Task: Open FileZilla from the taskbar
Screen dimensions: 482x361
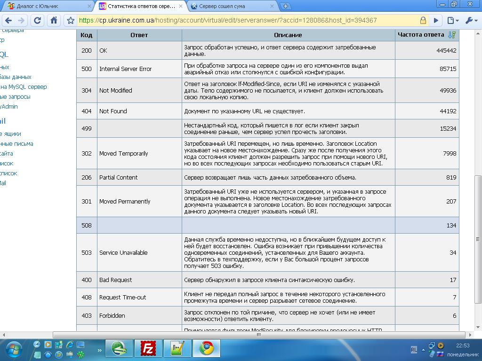Action: tap(148, 349)
